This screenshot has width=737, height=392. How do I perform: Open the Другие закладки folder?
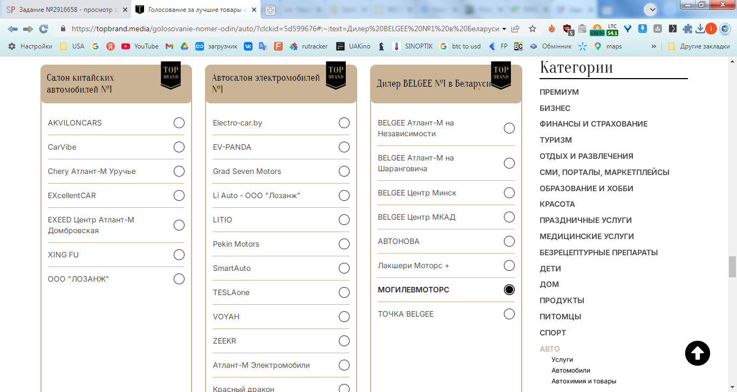pyautogui.click(x=698, y=46)
